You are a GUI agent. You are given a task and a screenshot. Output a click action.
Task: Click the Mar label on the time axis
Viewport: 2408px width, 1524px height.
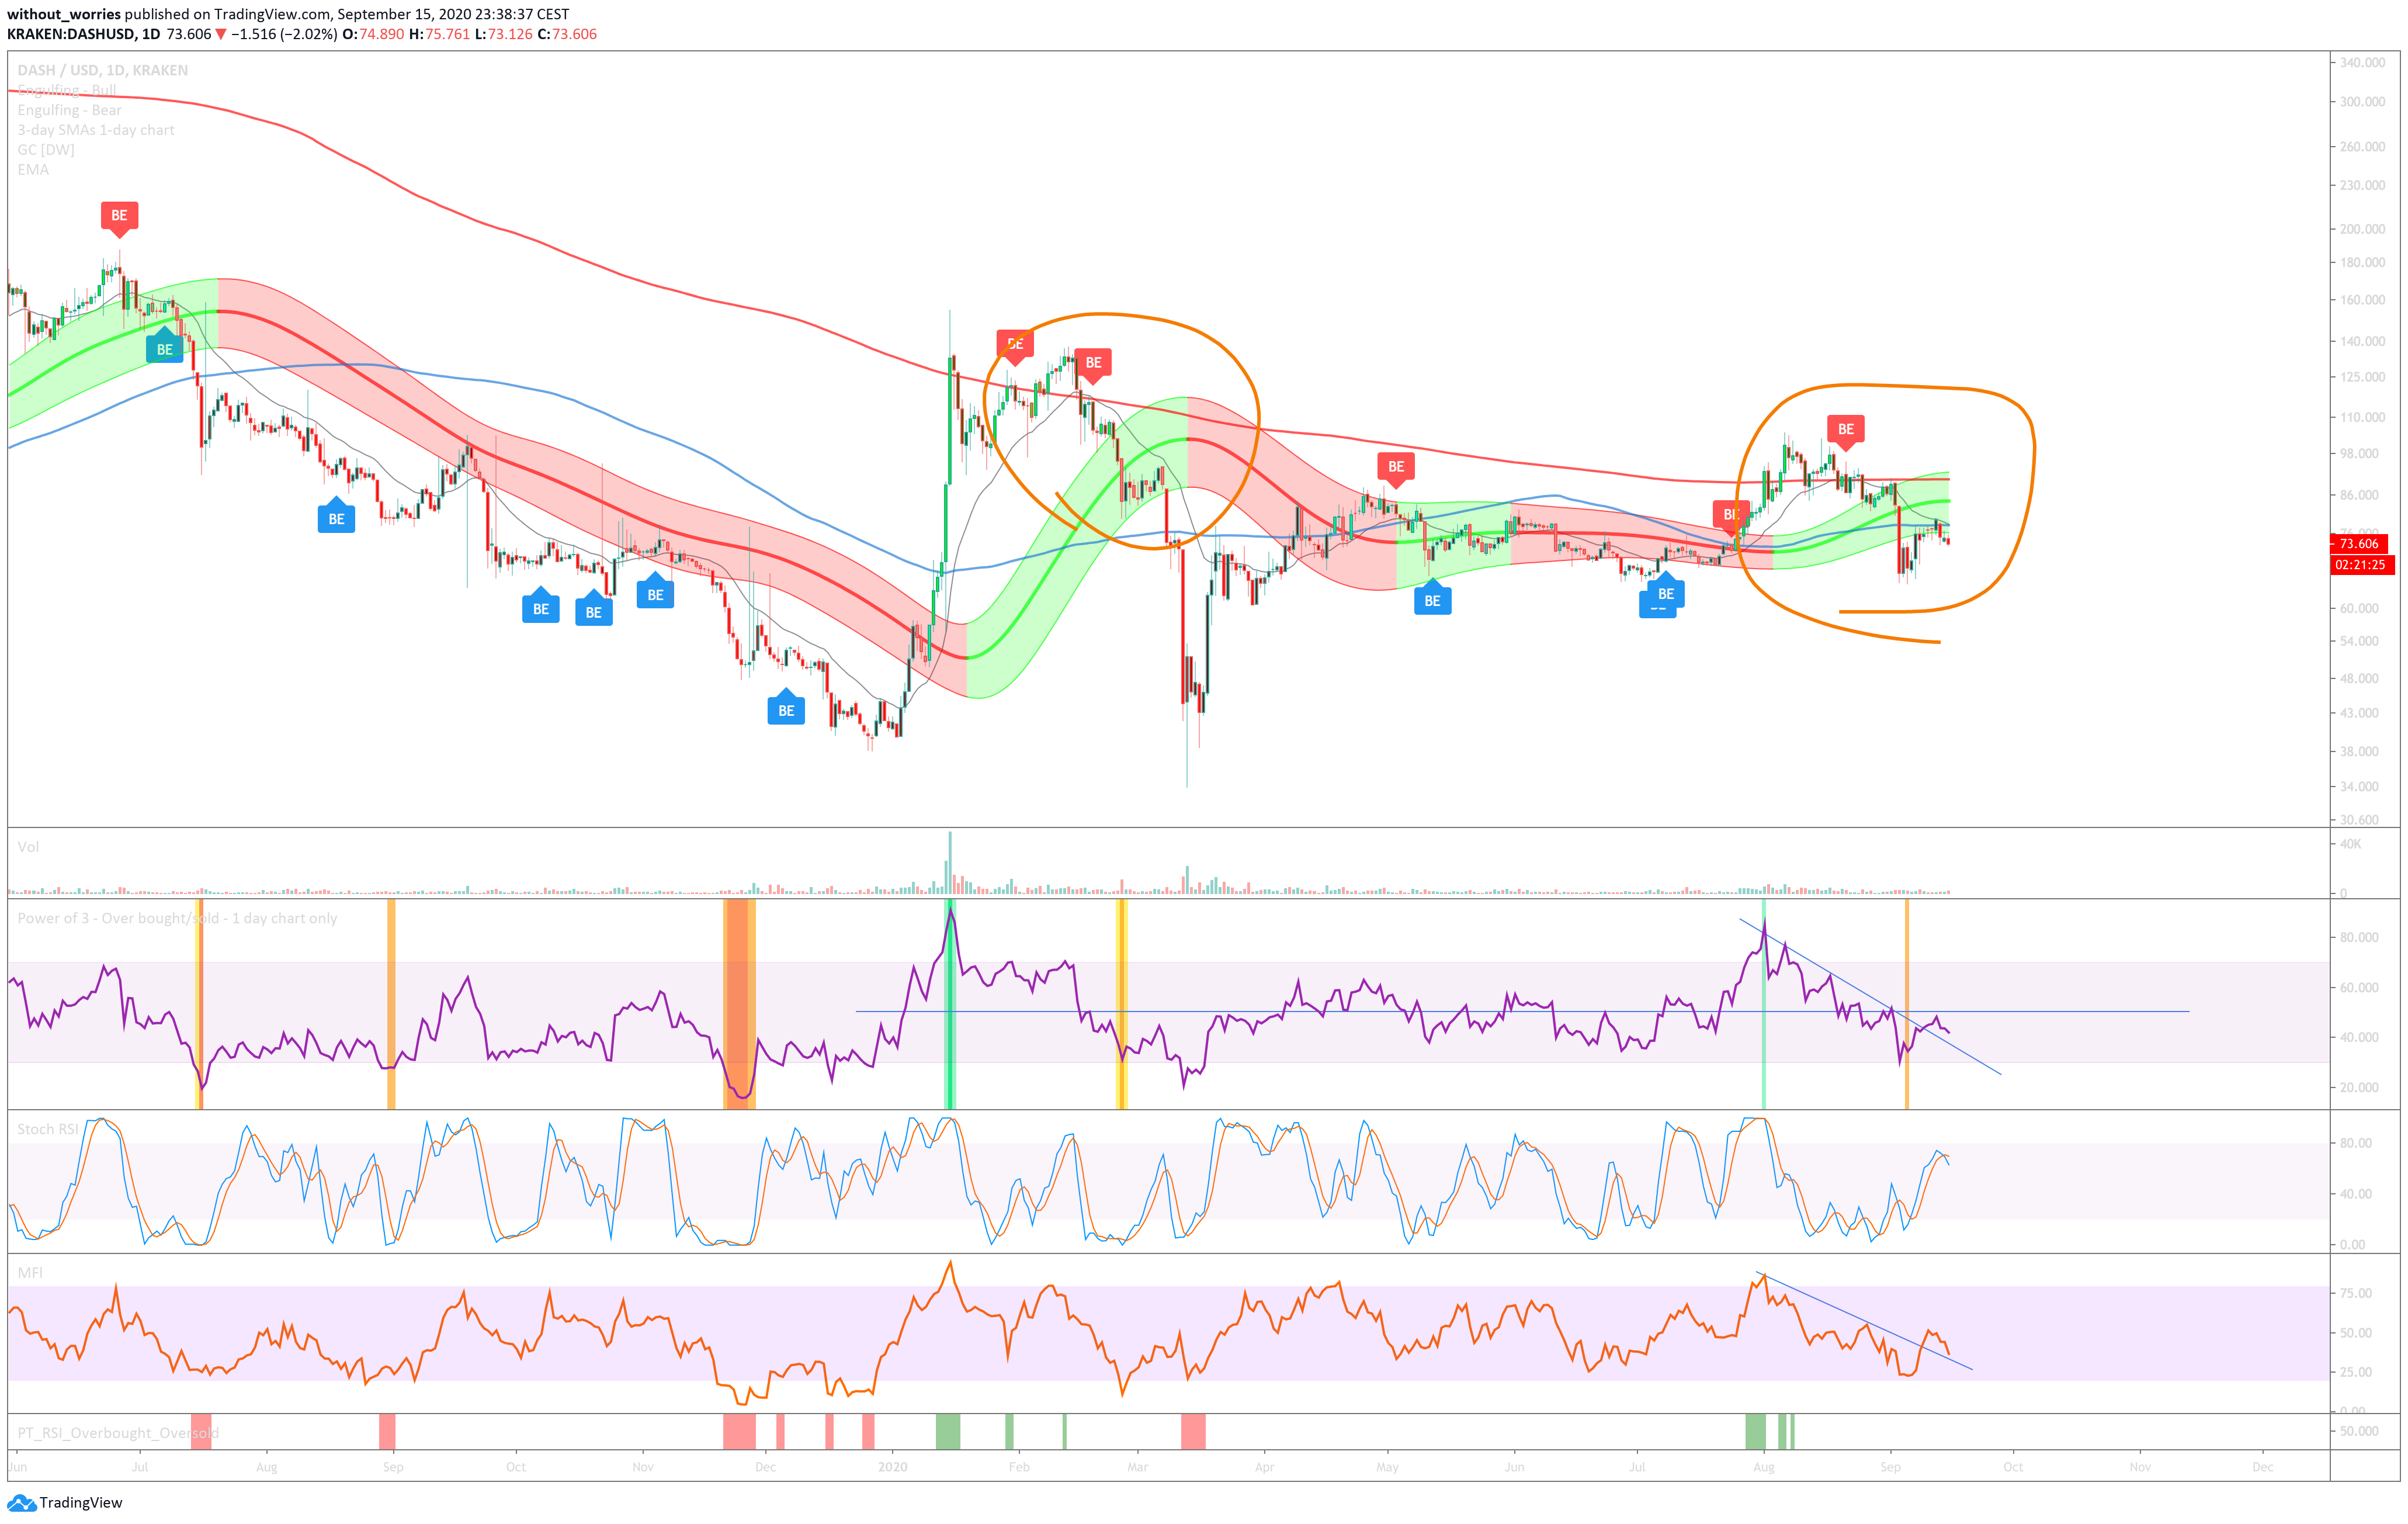tap(1138, 1467)
